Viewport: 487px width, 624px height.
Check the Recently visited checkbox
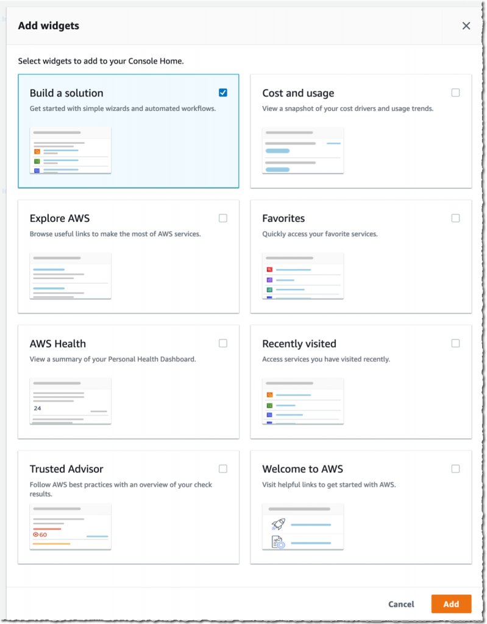(x=455, y=343)
